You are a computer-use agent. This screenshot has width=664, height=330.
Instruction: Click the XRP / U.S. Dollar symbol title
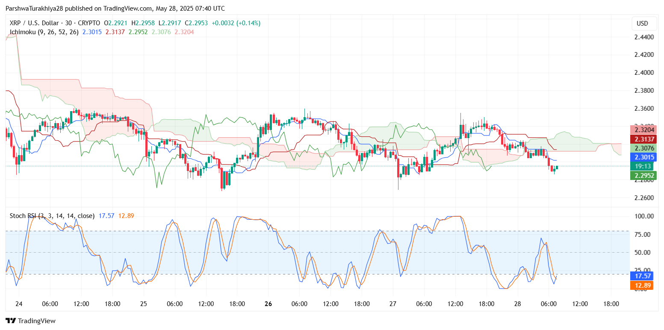(x=32, y=23)
